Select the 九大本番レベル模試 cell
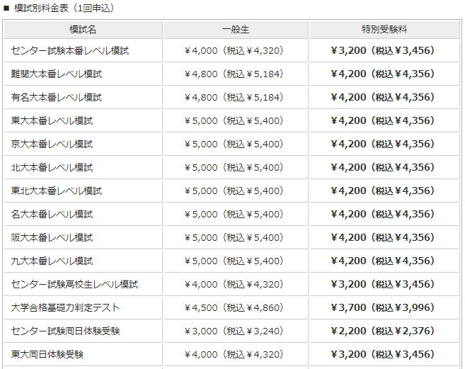The image size is (465, 369). tap(83, 261)
